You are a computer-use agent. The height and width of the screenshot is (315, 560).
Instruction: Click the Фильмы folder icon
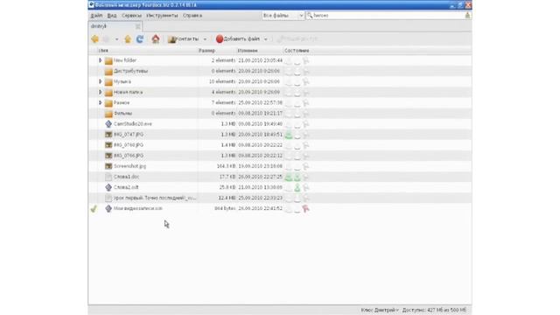[108, 114]
